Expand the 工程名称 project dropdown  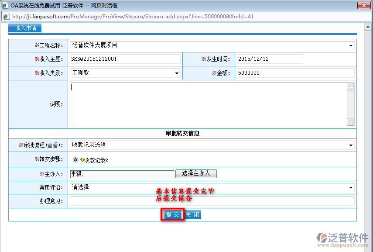(351, 45)
